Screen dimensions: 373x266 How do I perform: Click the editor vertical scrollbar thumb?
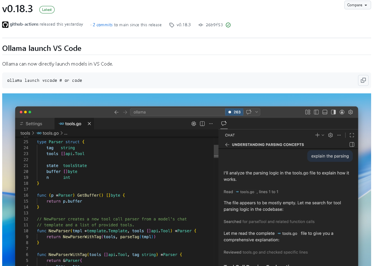coord(216,151)
